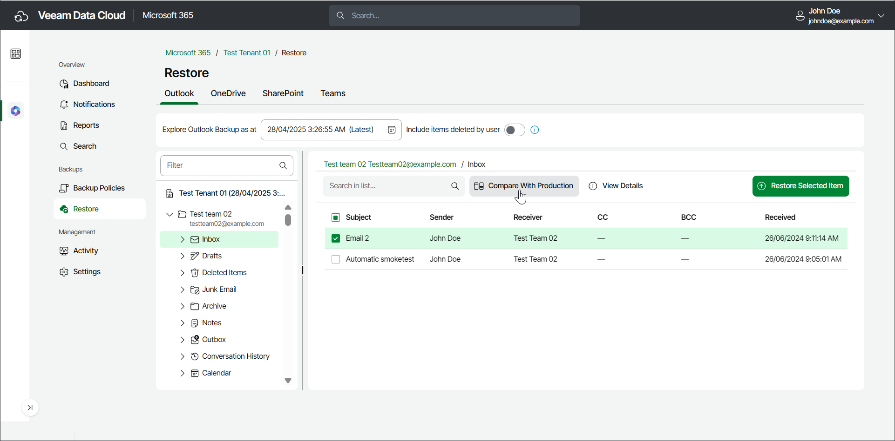
Task: Expand the Drafts folder chevron
Action: (183, 256)
